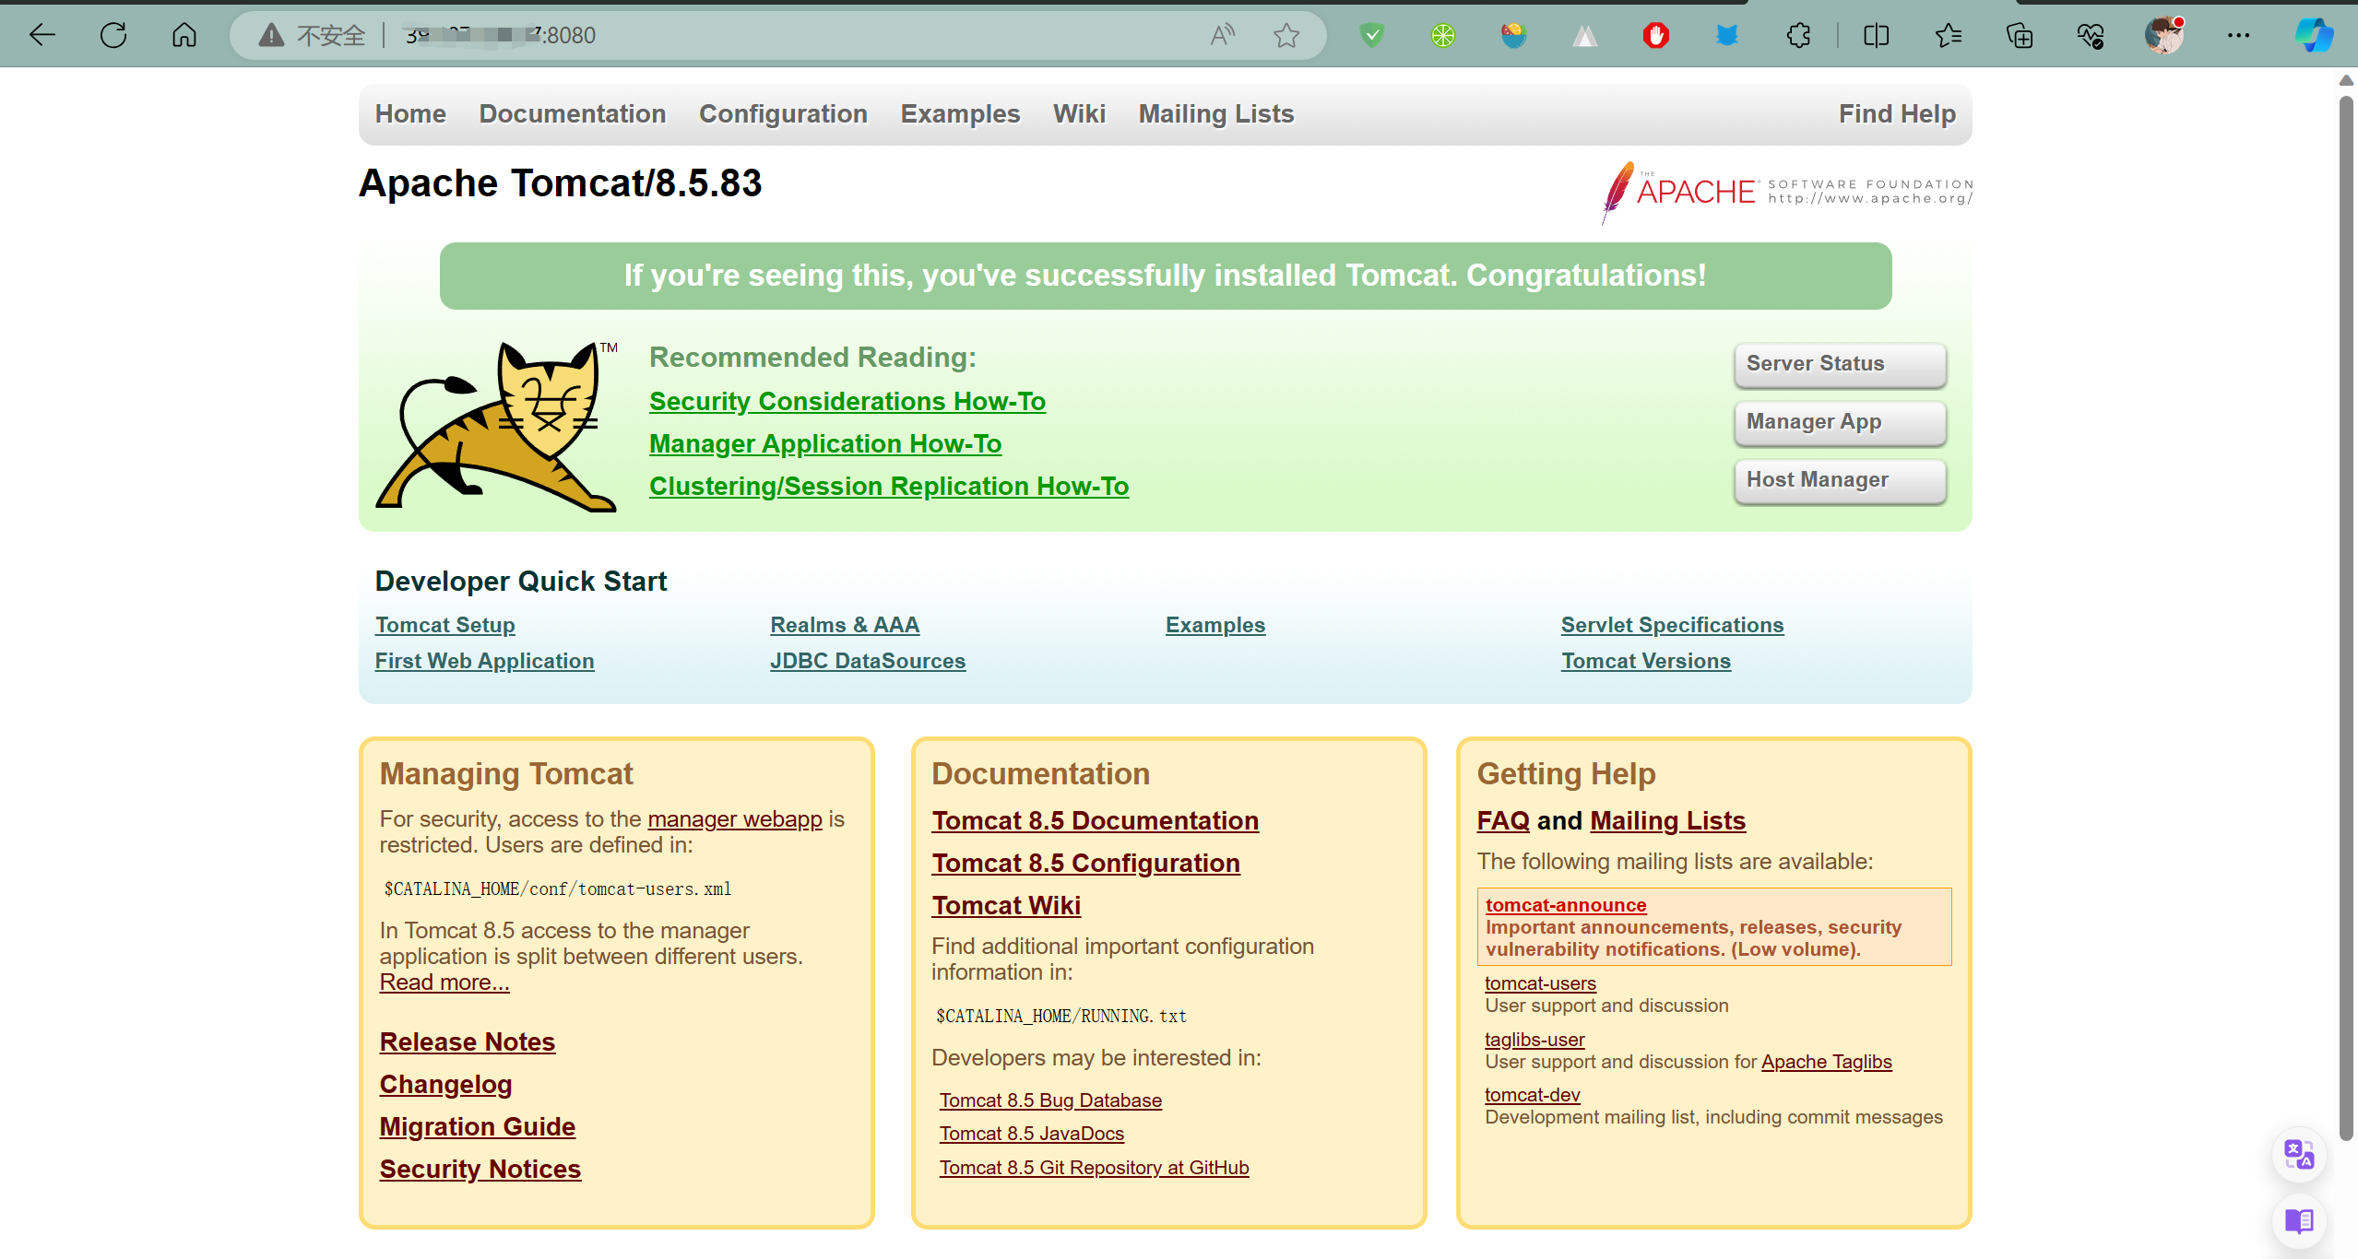This screenshot has width=2358, height=1259.
Task: Toggle split screen icon in toolbar
Action: (x=1876, y=36)
